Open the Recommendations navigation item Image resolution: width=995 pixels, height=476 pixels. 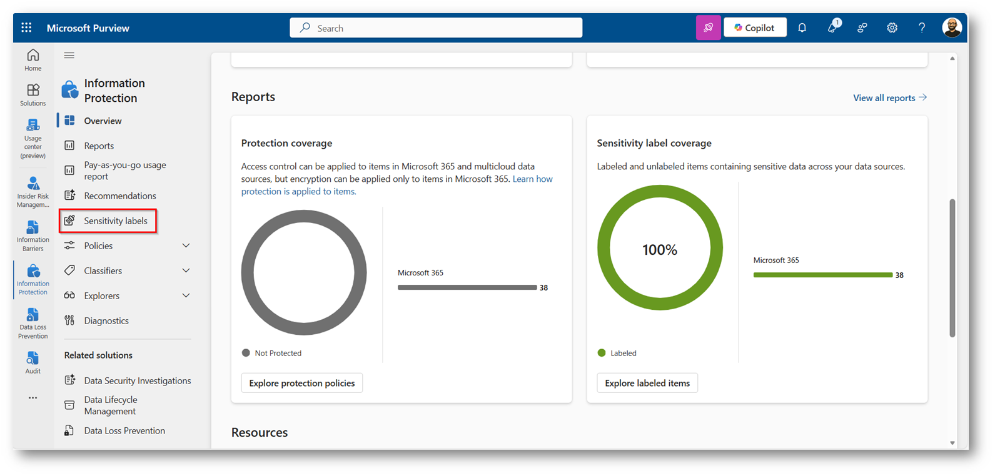pyautogui.click(x=119, y=196)
